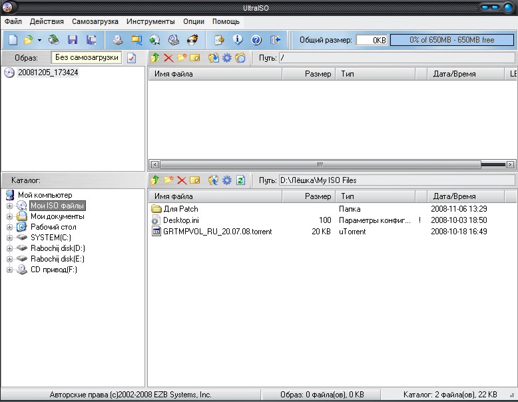518x402 pixels.
Task: Click the 0% of 650MB capacity bar
Action: pos(452,40)
